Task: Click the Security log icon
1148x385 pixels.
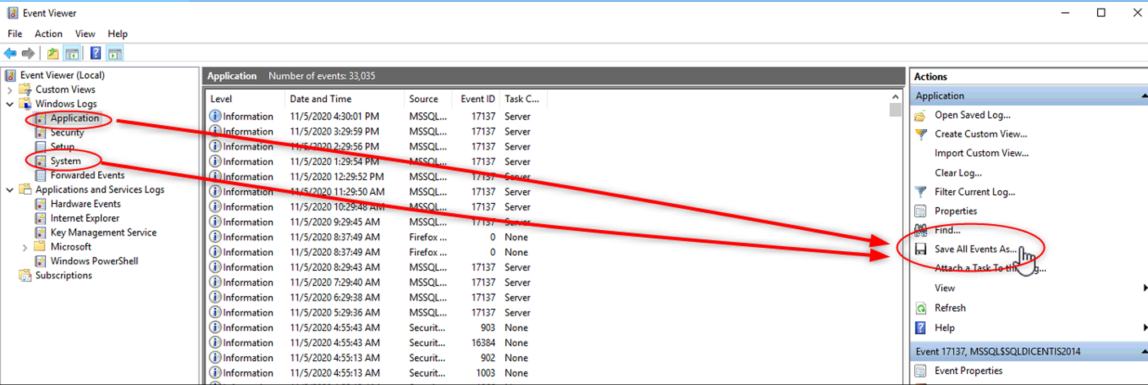Action: [40, 133]
